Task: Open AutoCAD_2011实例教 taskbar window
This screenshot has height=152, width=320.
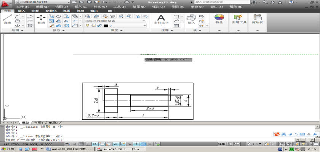Action: (x=70, y=149)
